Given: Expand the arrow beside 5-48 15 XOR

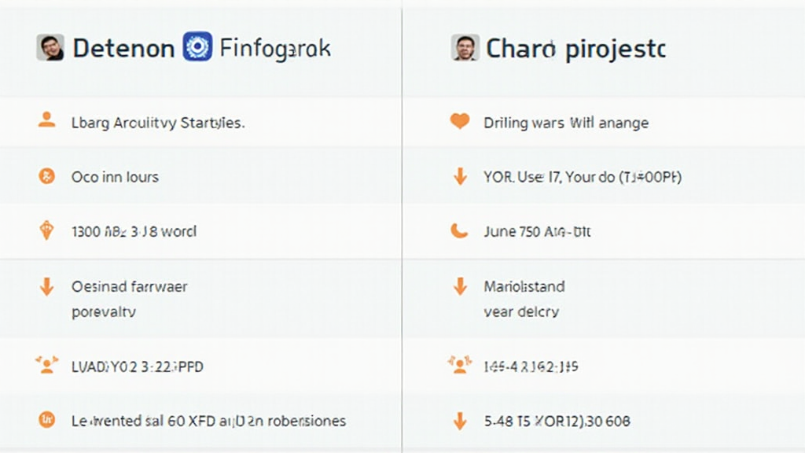Looking at the screenshot, I should click(x=458, y=420).
